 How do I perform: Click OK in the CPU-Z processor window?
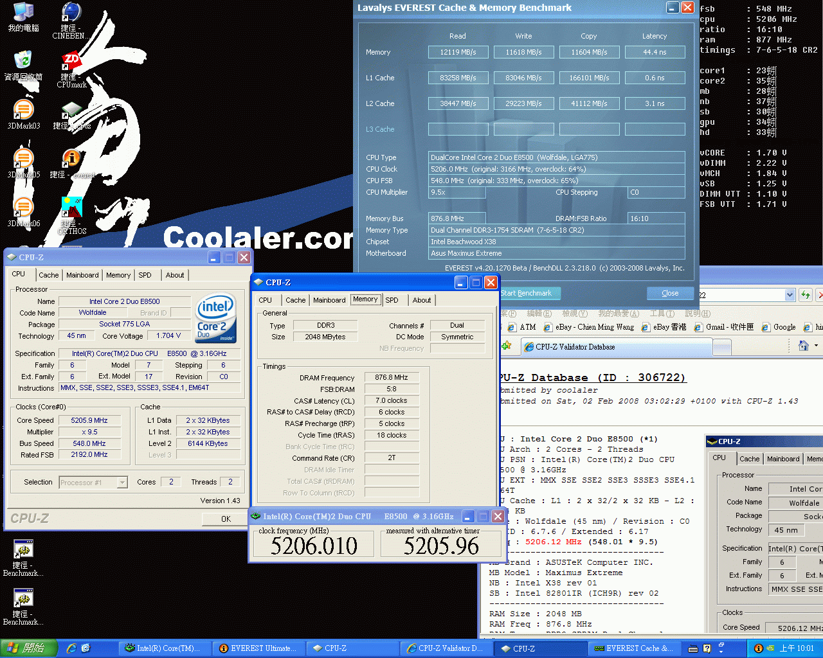pos(226,519)
